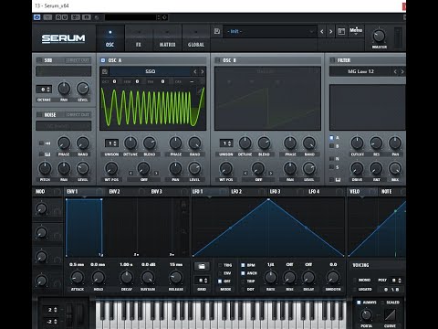Open the noise sample selector
This screenshot has height=329, width=438.
pyautogui.click(x=64, y=125)
